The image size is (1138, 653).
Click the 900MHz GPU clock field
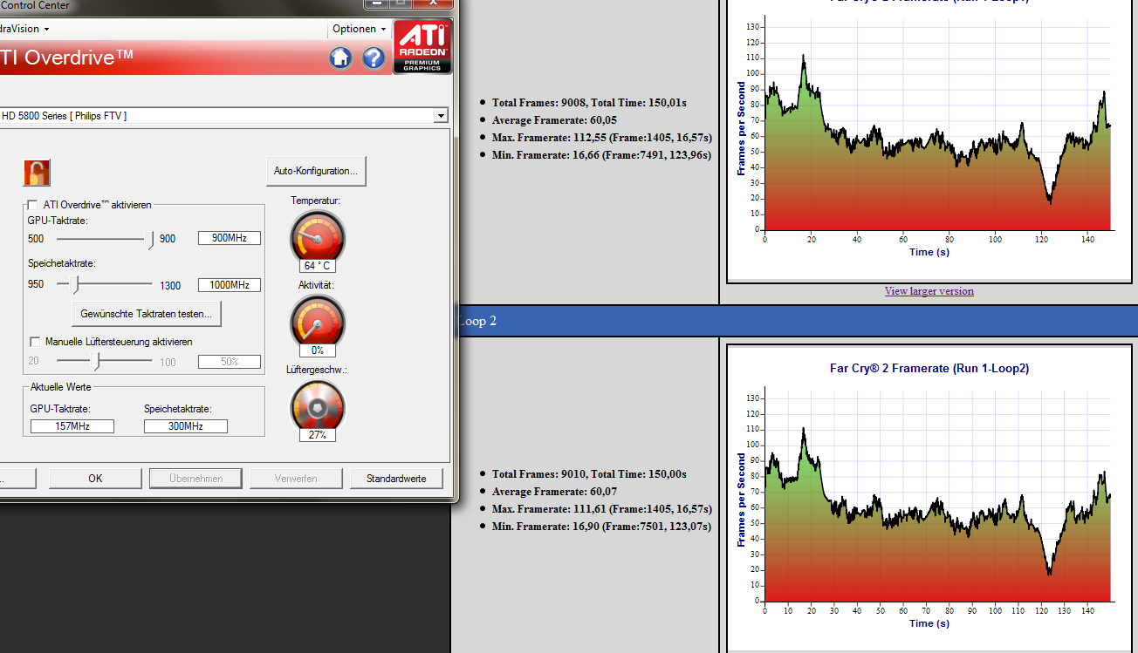tap(230, 238)
